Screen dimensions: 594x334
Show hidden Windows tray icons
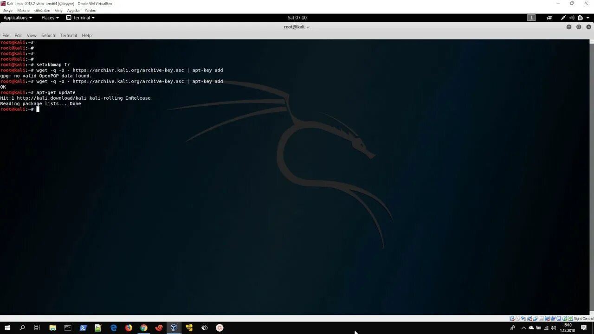[x=523, y=328]
